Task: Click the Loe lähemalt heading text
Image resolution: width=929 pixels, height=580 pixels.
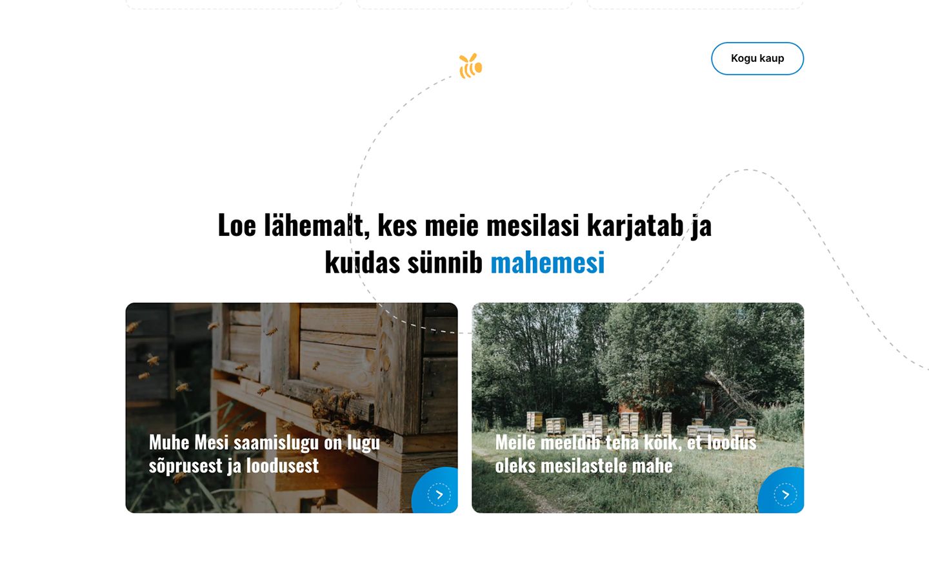Action: click(x=464, y=244)
